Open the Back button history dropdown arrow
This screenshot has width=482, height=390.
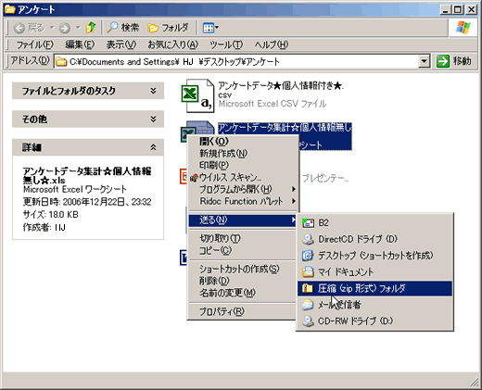pos(52,28)
